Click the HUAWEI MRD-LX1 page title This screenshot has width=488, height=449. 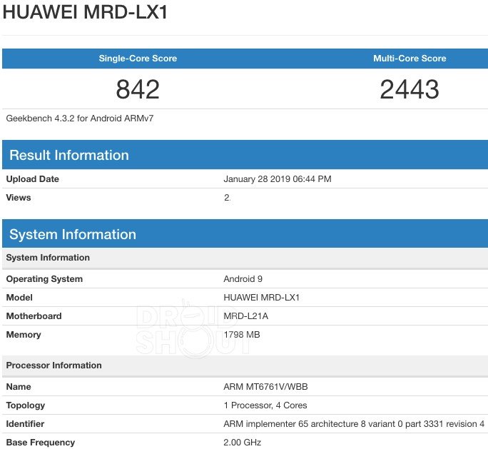coord(85,12)
